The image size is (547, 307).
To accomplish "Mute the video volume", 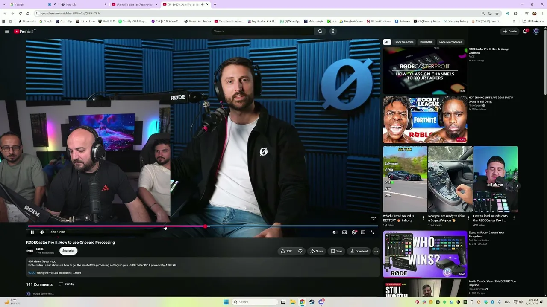I will [x=42, y=232].
